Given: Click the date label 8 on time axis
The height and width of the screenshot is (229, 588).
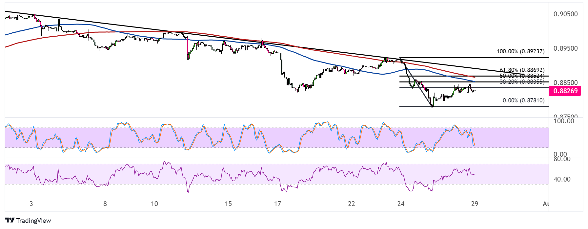Looking at the screenshot, I should pyautogui.click(x=105, y=204).
